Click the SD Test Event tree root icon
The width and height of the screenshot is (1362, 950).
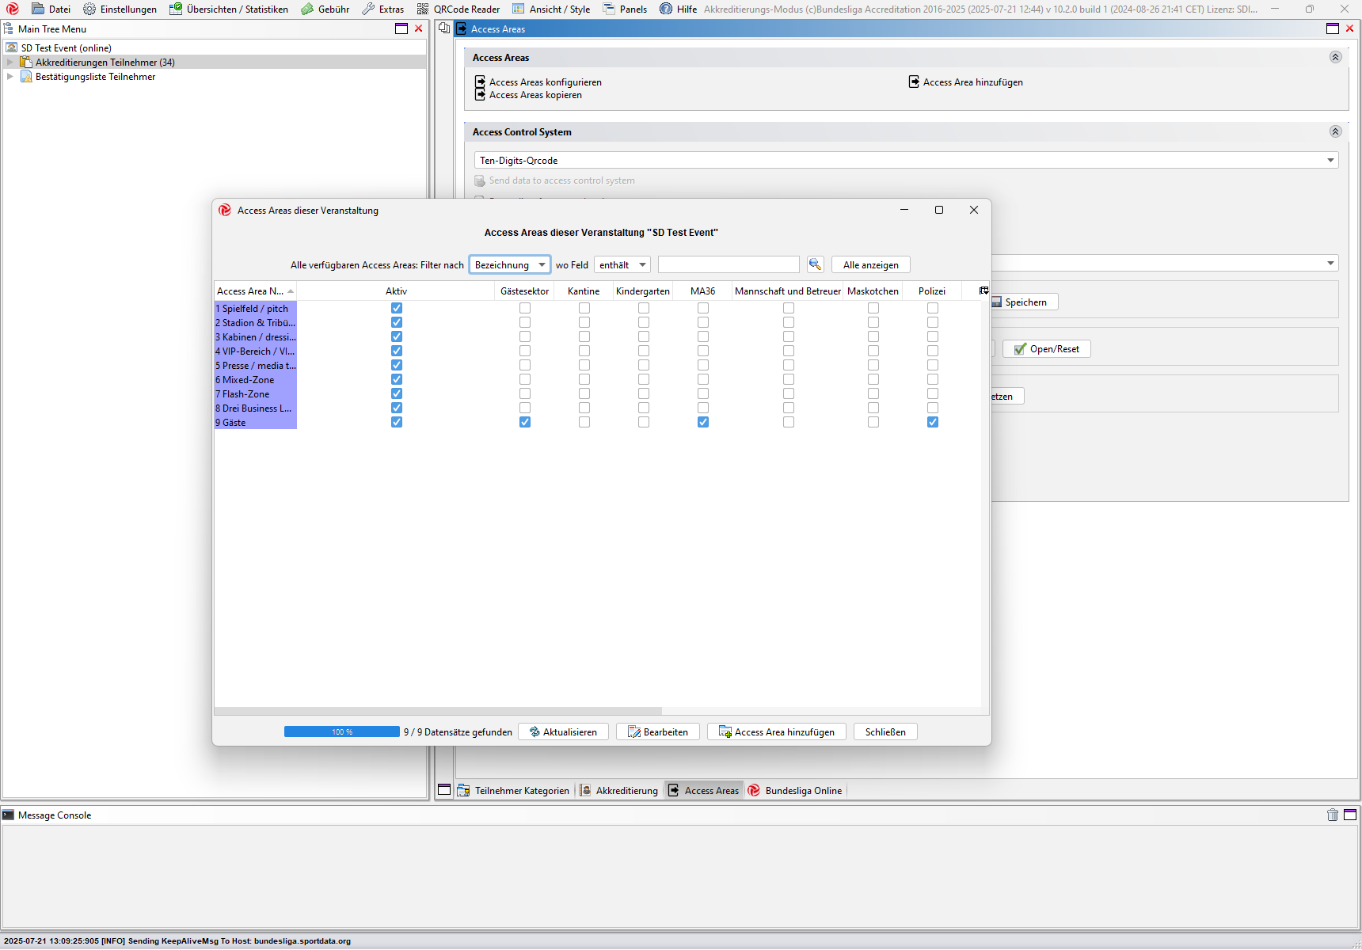pos(12,47)
